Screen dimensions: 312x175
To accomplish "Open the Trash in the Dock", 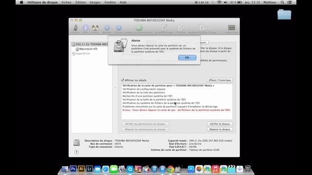I will point(248,169).
